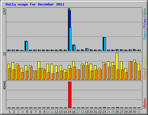Click the 1307 value on the hits axis
Viewport: 148px width, 115px height.
4,11
